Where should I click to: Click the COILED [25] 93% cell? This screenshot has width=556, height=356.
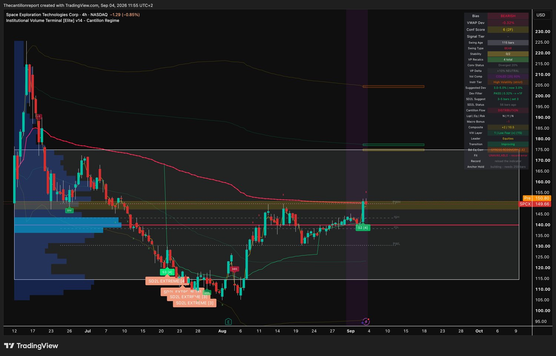508,77
